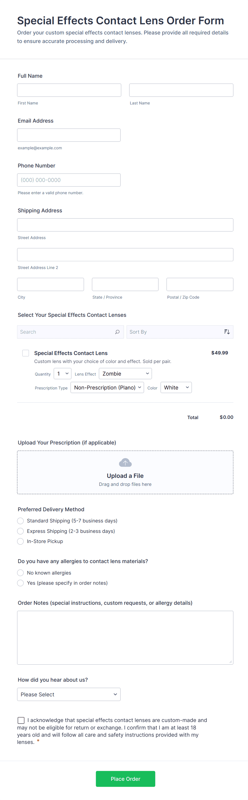Choose Express Shipping radio button

21,531
